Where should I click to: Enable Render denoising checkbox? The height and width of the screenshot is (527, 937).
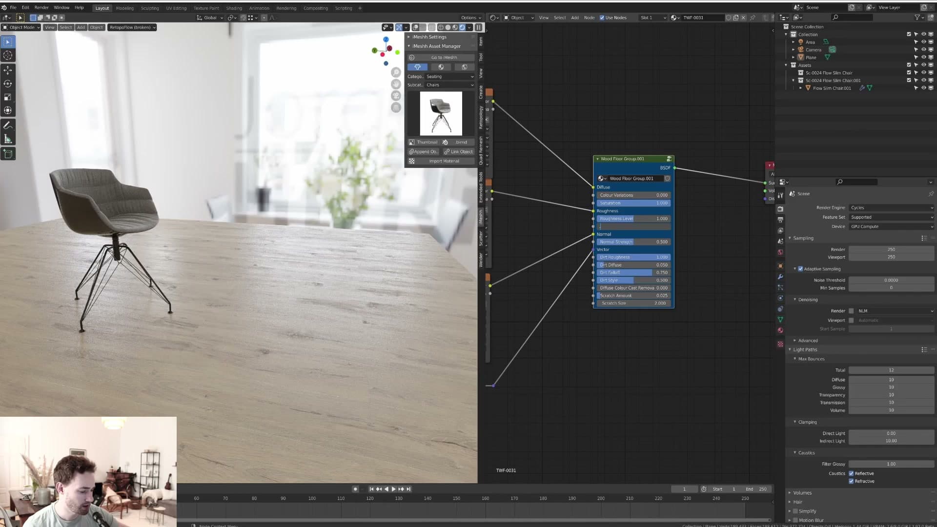(x=852, y=311)
